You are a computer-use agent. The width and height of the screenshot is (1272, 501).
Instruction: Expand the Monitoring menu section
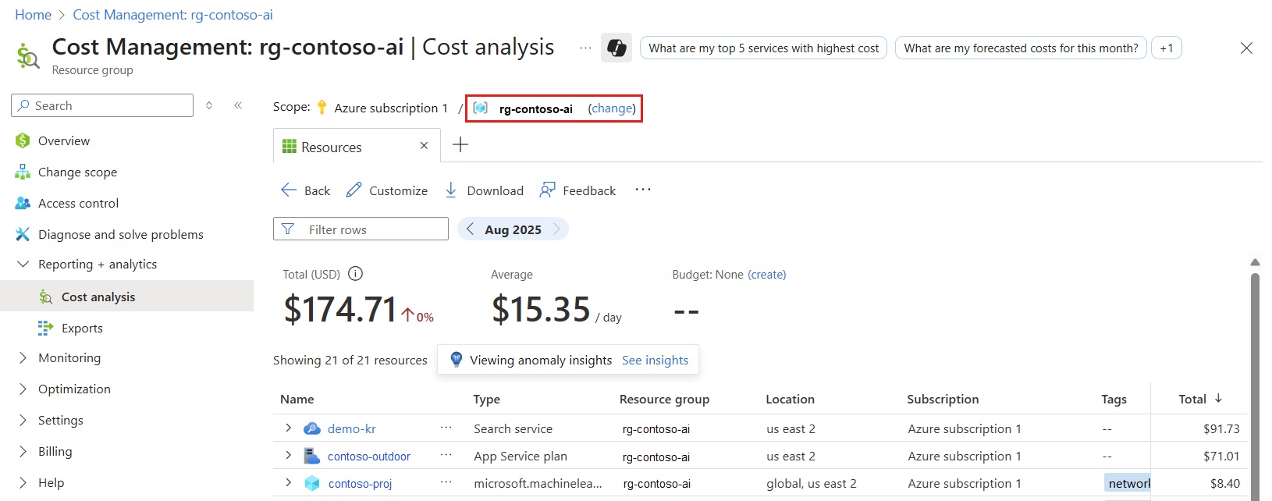[23, 358]
